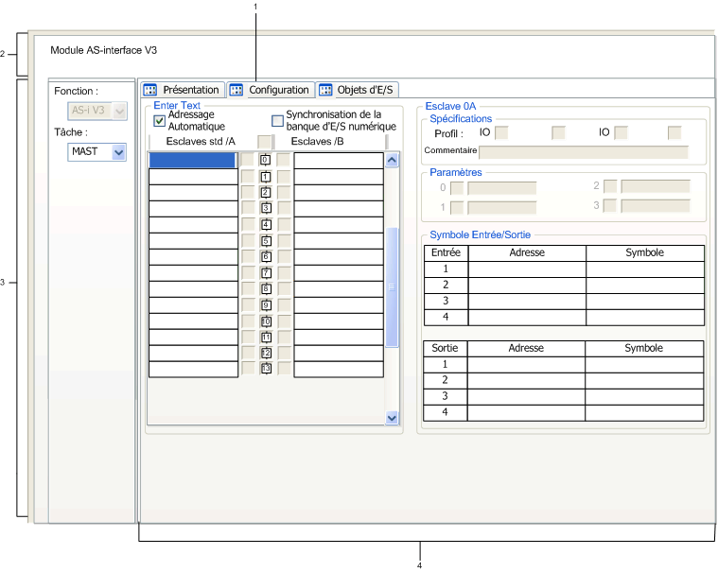Open the Présentation tab
Screen dimensions: 718x572
click(183, 90)
